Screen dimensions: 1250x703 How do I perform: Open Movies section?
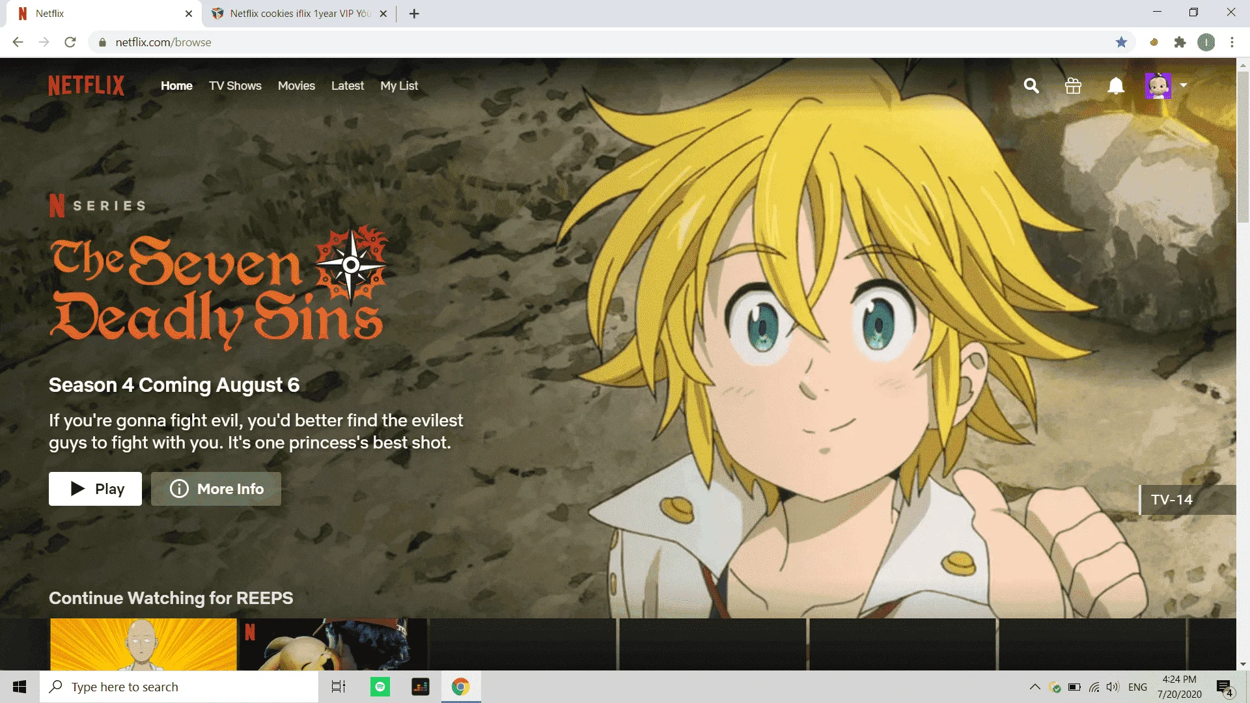point(296,86)
